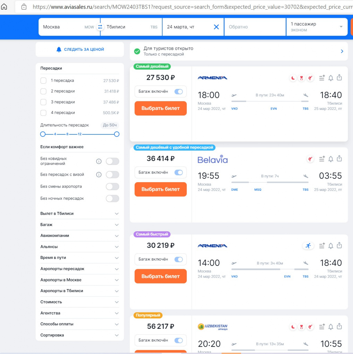The height and width of the screenshot is (354, 353).
Task: Expand the Стоимость filter section
Action: tap(80, 302)
